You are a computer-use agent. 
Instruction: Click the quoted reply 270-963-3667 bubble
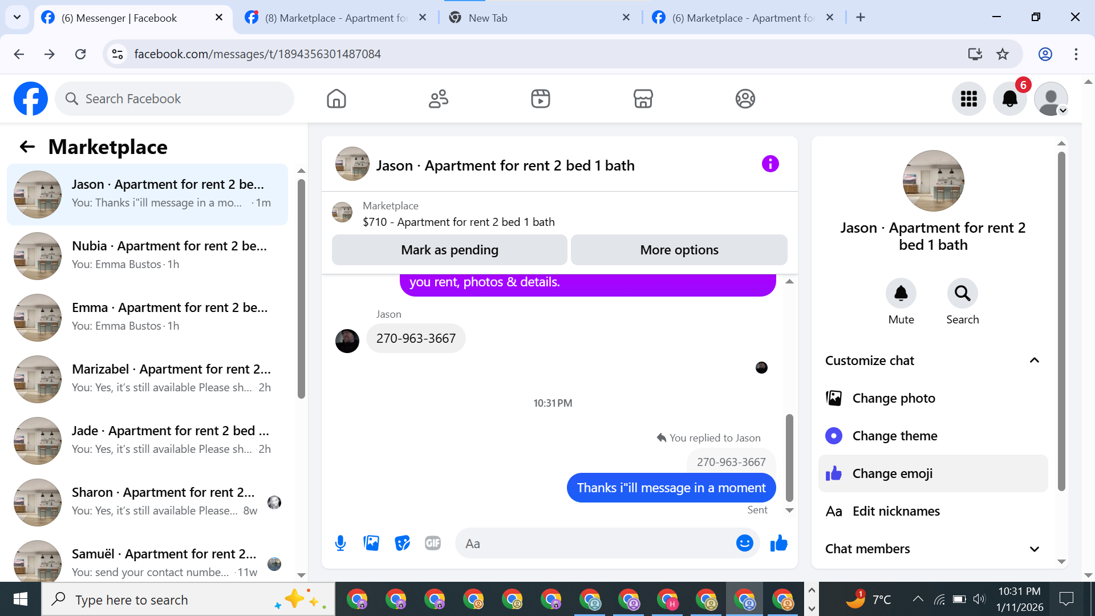point(731,462)
